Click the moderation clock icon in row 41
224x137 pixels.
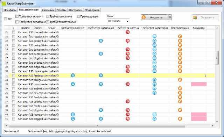pyautogui.click(x=180, y=118)
